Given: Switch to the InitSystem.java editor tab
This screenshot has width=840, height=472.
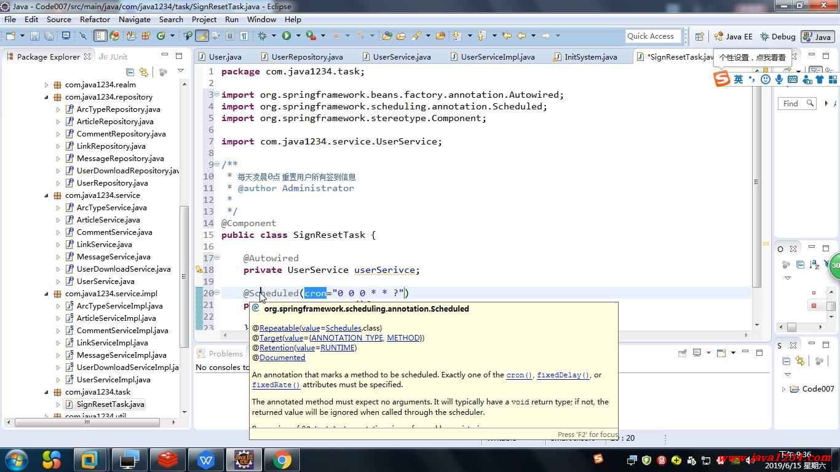Looking at the screenshot, I should pyautogui.click(x=590, y=57).
